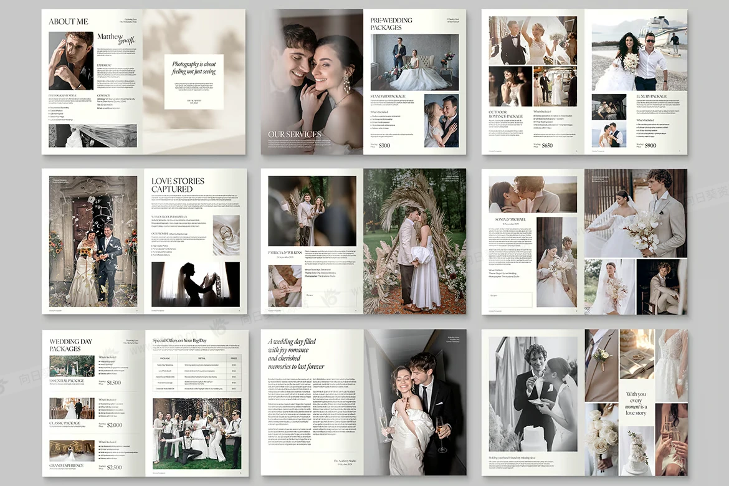Open the bride silhouette window photo
This screenshot has width=729, height=486.
tap(195, 284)
